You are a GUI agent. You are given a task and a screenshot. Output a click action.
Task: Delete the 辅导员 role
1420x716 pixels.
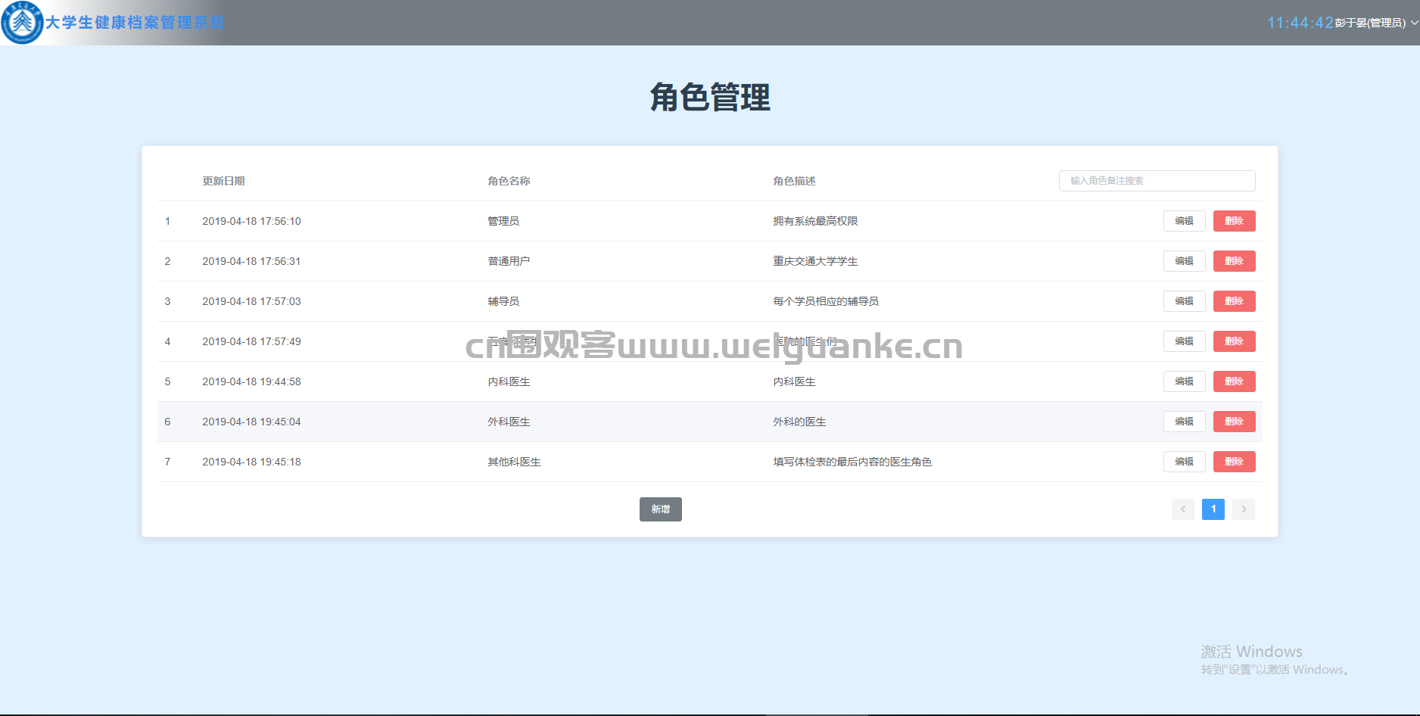coord(1235,301)
